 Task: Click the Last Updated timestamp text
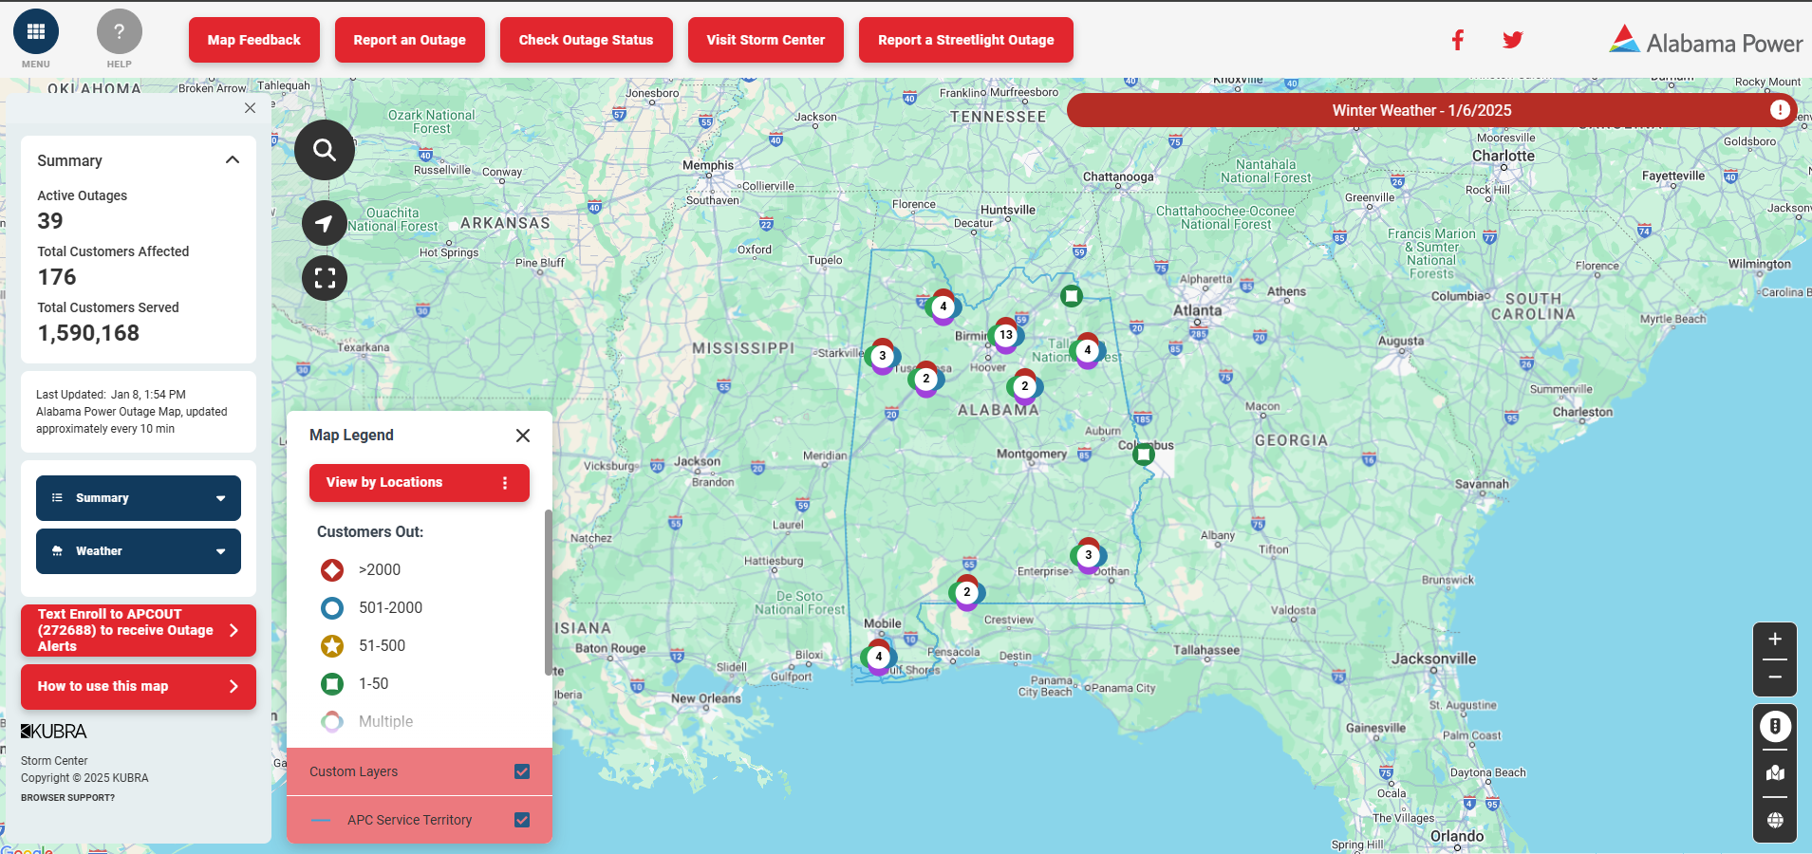pyautogui.click(x=111, y=395)
